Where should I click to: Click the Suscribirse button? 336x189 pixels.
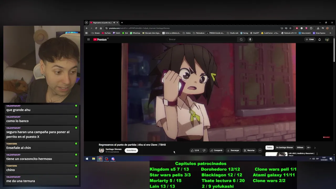tap(131, 150)
